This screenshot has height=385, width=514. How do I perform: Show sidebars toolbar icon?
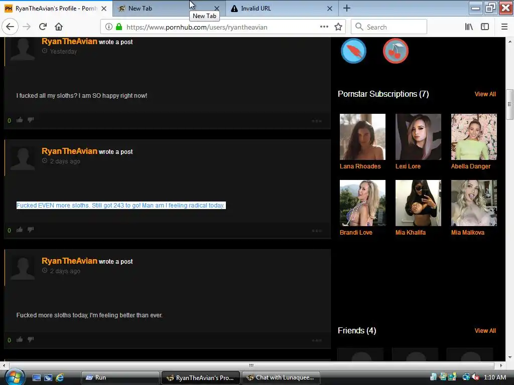coord(485,27)
